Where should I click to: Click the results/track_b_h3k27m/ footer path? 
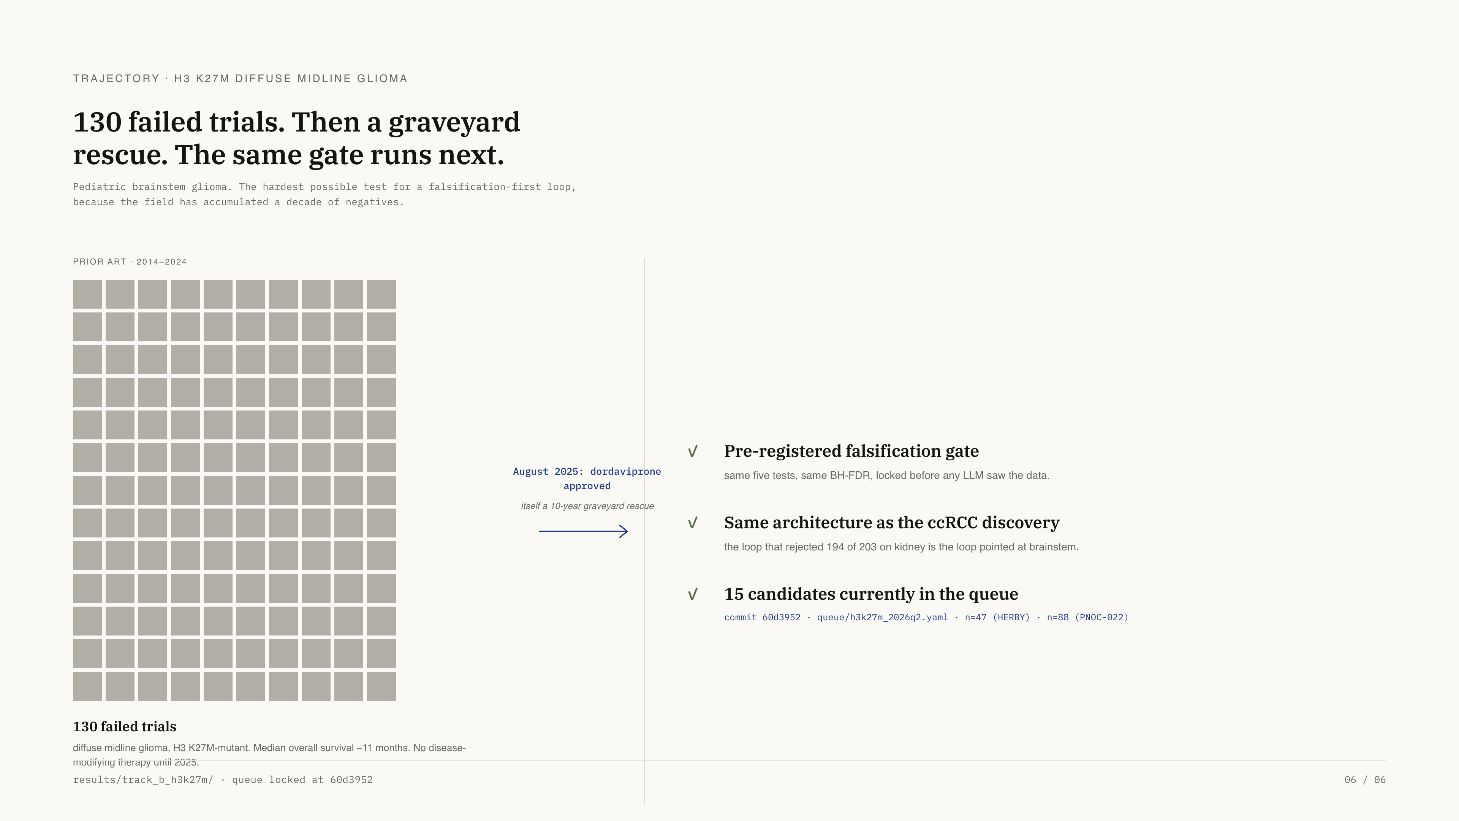click(x=143, y=780)
